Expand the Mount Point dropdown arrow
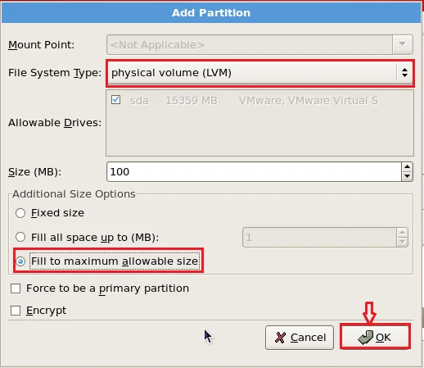424x368 pixels. click(x=402, y=44)
